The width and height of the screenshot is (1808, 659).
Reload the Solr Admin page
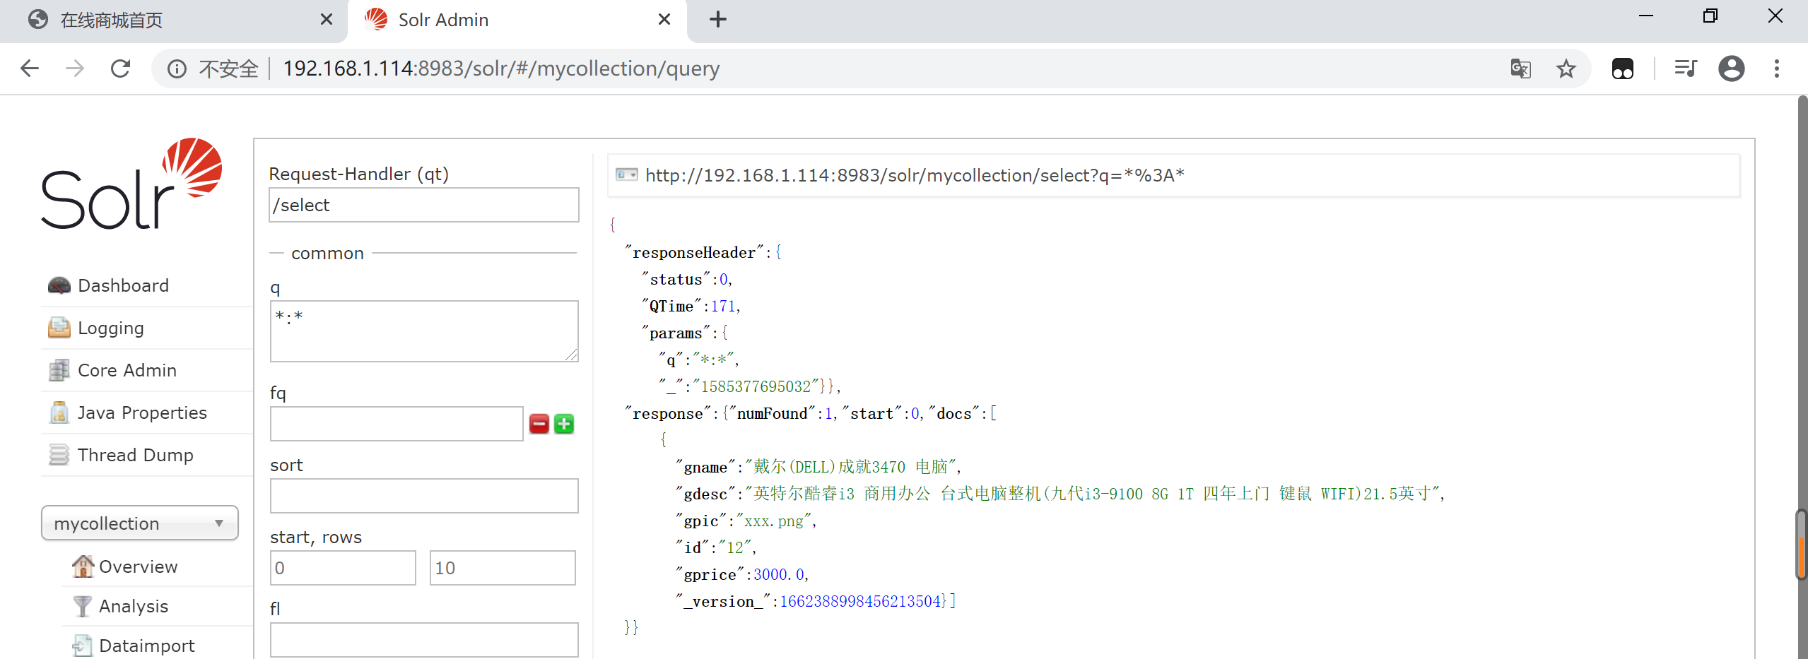pyautogui.click(x=120, y=69)
